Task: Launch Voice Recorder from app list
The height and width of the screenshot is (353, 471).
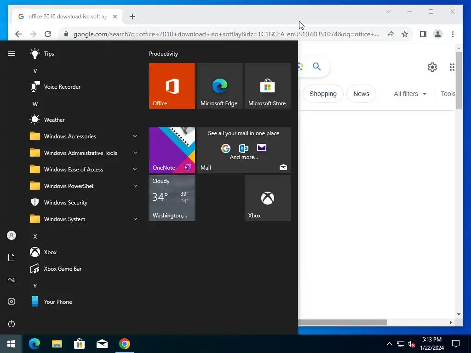Action: point(84,87)
